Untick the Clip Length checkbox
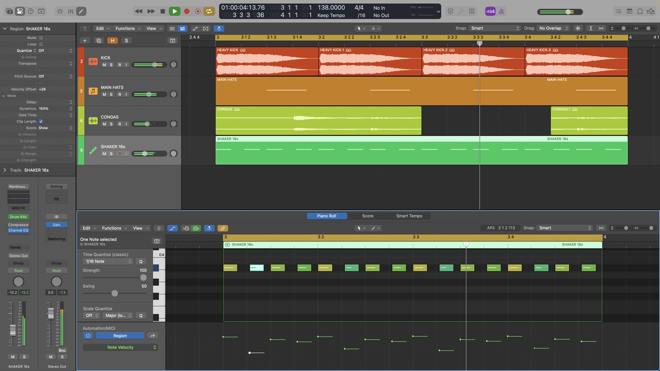This screenshot has width=660, height=371. (41, 121)
